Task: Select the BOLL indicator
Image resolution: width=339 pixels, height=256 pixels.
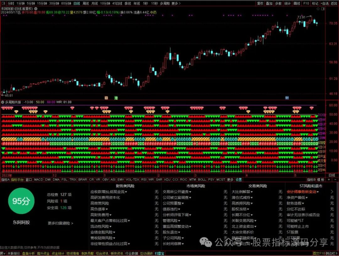Action: (x=202, y=180)
